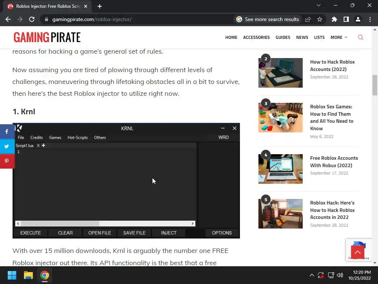Image resolution: width=378 pixels, height=284 pixels.
Task: Open the network tray icon
Action: point(331,275)
